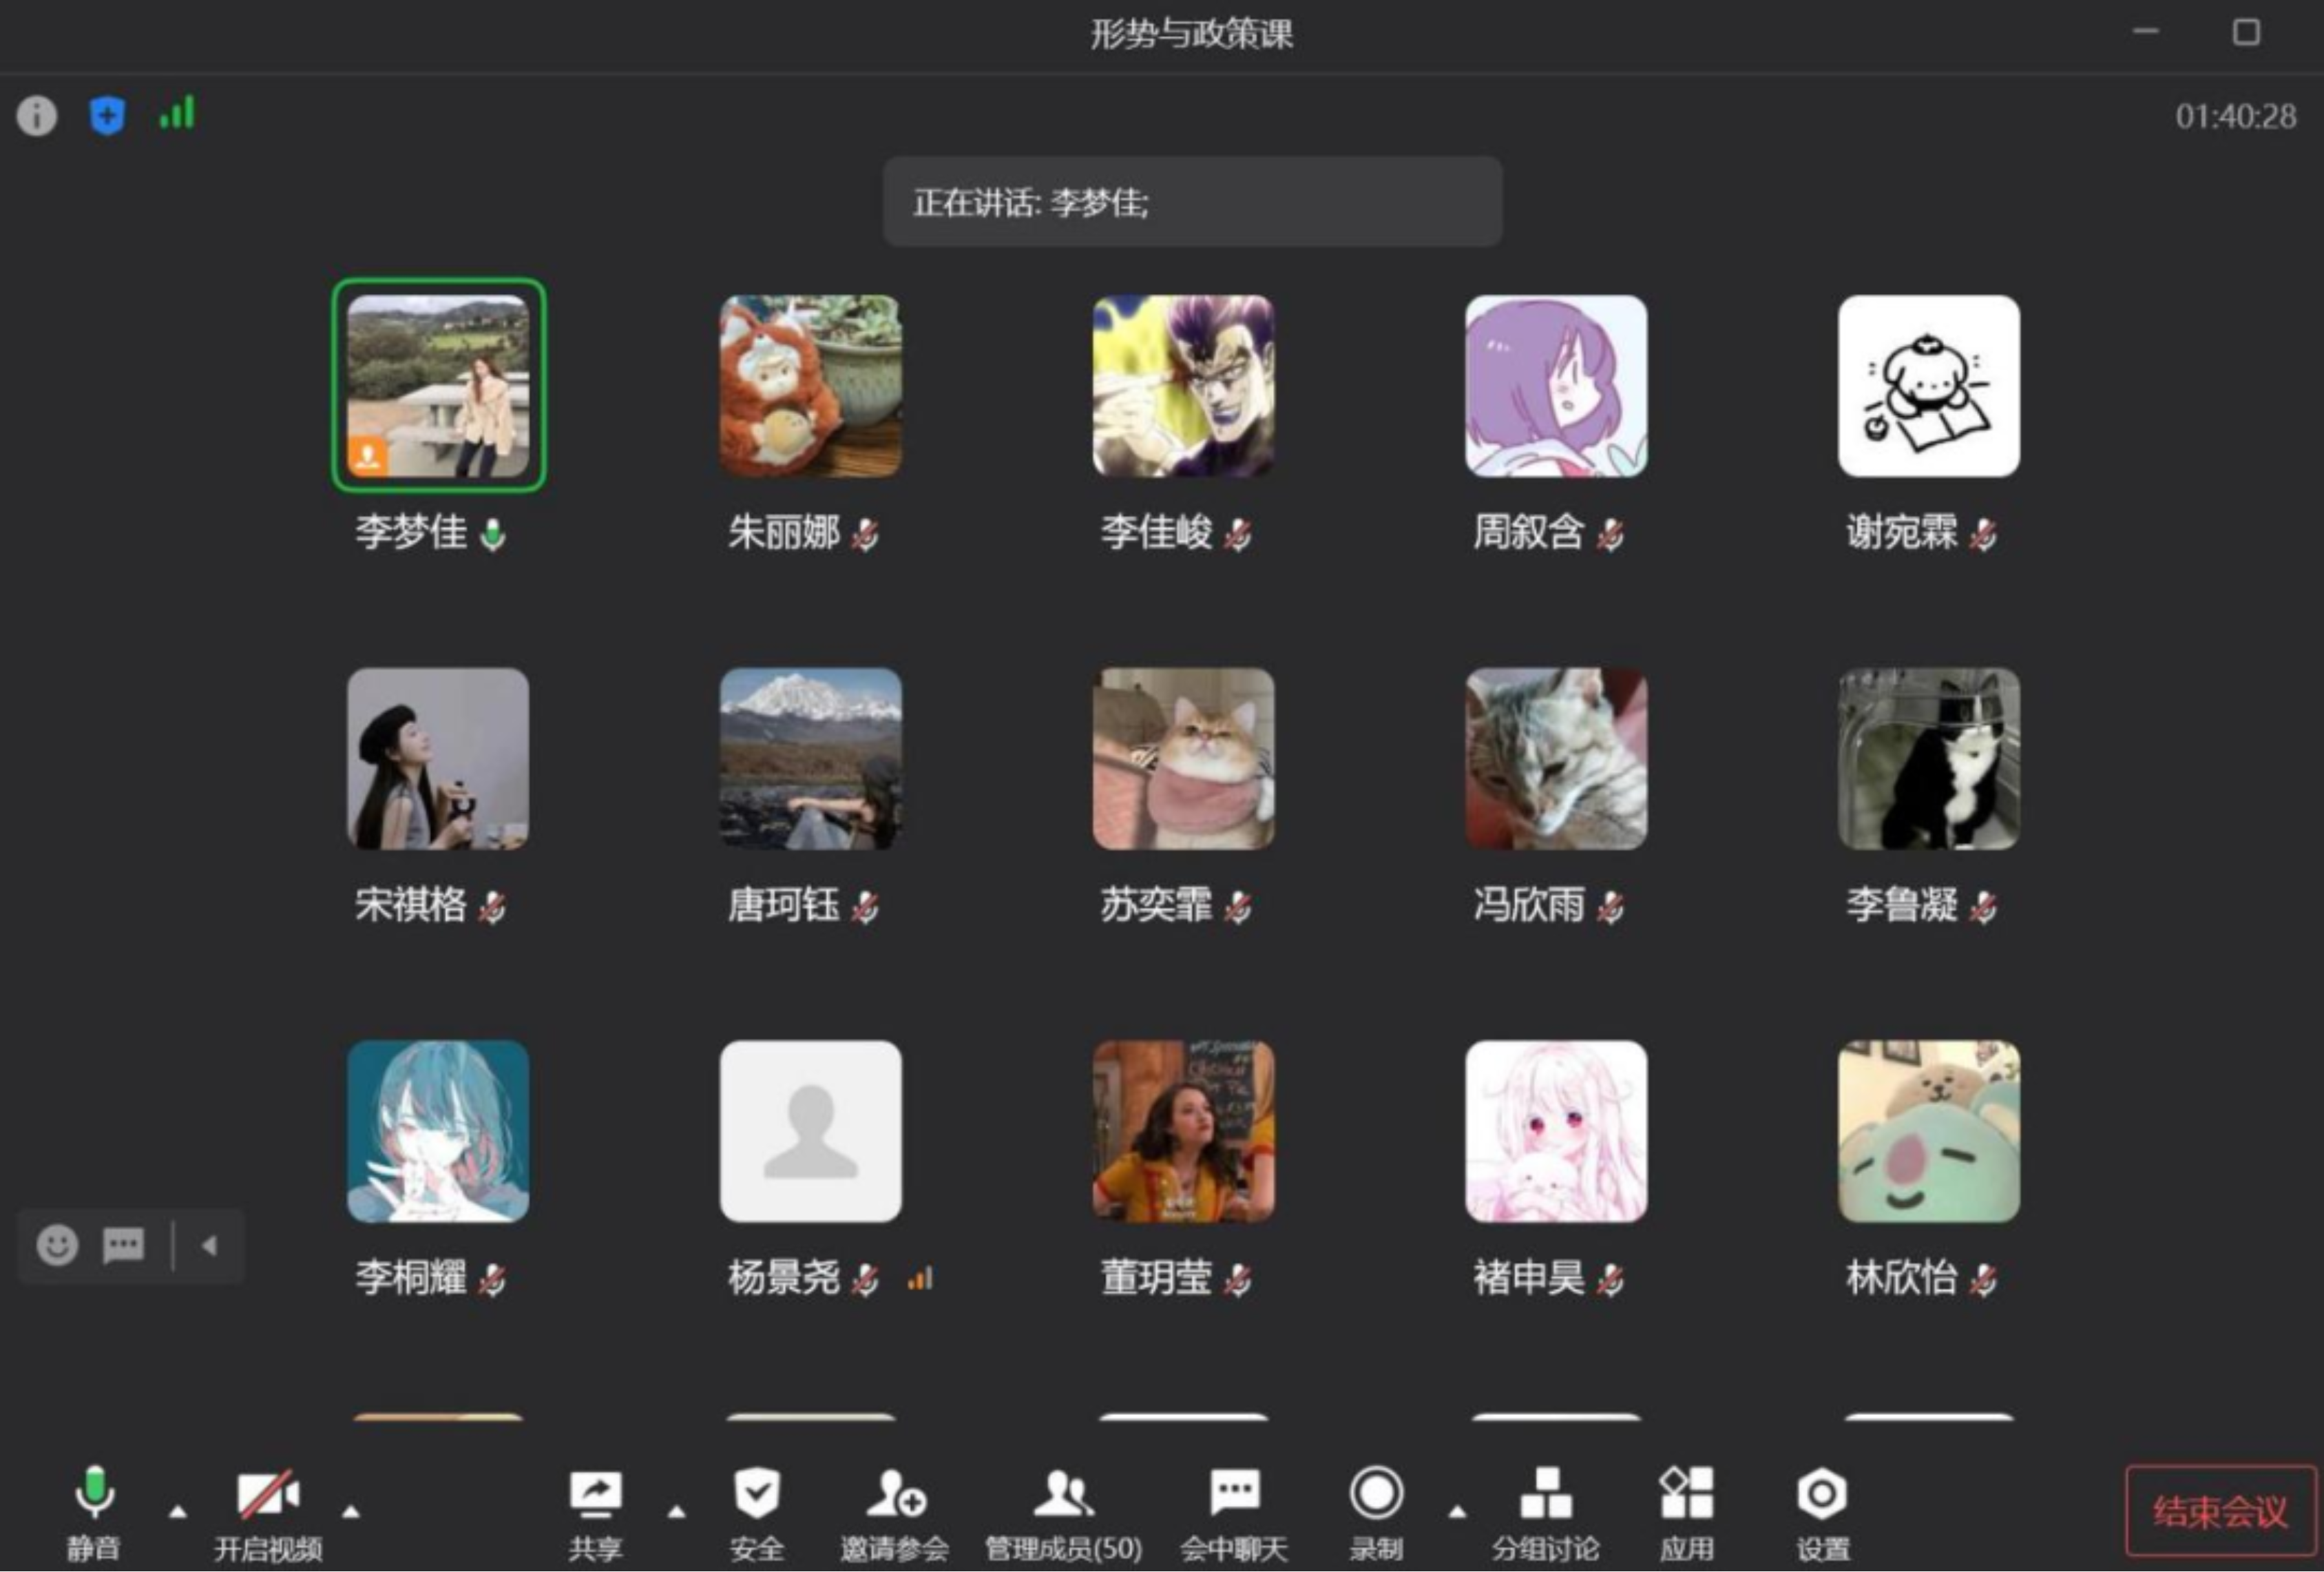The image size is (2324, 1572).
Task: Select 李佳峻's avatar thumbnail
Action: click(x=1184, y=385)
